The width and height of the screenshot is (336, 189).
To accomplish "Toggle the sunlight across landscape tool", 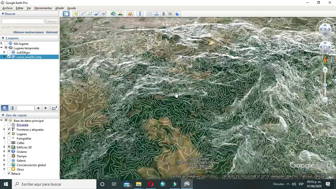I will 120,14.
